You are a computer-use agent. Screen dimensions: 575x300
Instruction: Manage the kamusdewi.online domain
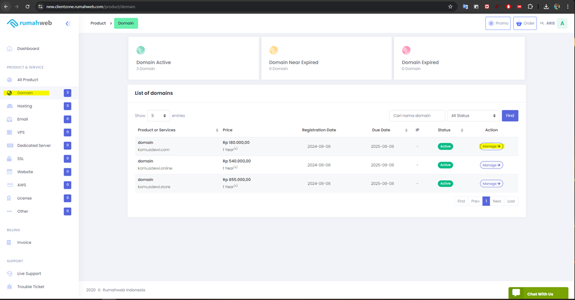(x=491, y=165)
